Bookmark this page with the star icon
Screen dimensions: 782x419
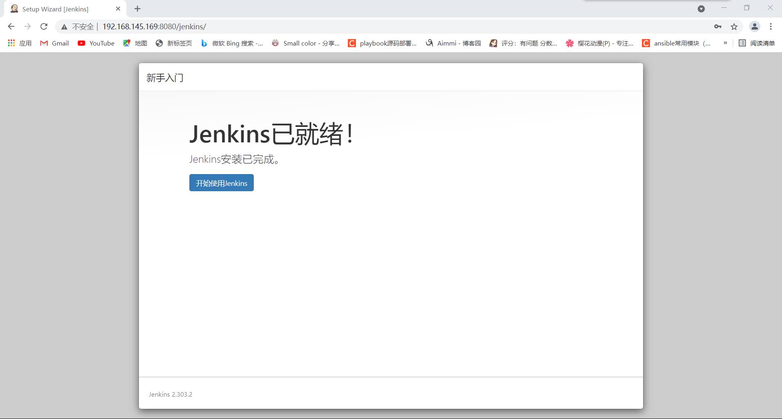734,26
